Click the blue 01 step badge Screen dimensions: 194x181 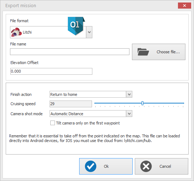tap(76, 26)
